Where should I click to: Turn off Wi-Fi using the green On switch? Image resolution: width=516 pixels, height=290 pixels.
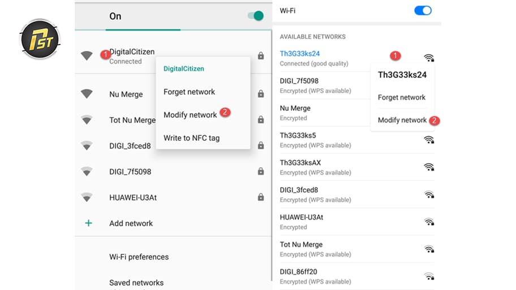coord(256,16)
